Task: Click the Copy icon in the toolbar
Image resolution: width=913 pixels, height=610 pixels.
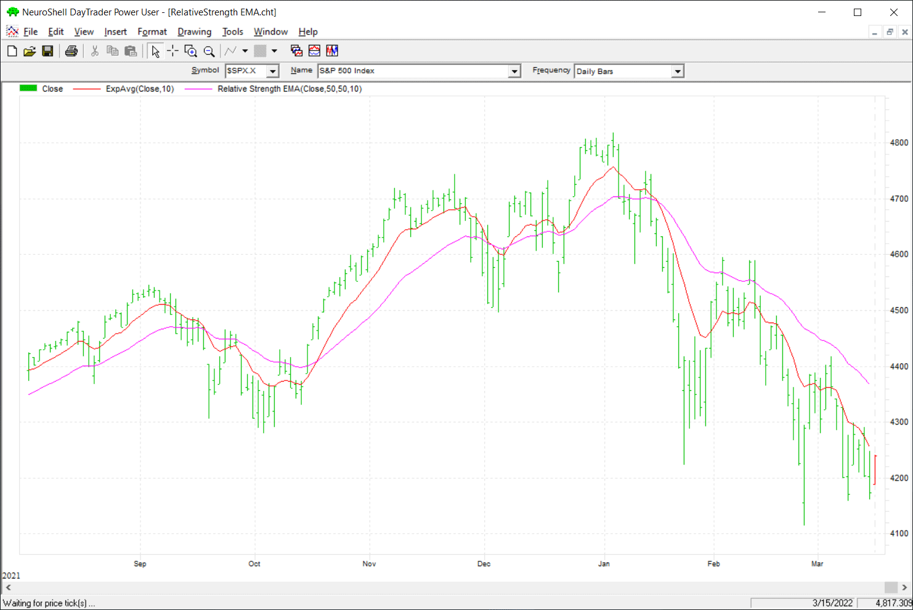Action: click(x=113, y=51)
